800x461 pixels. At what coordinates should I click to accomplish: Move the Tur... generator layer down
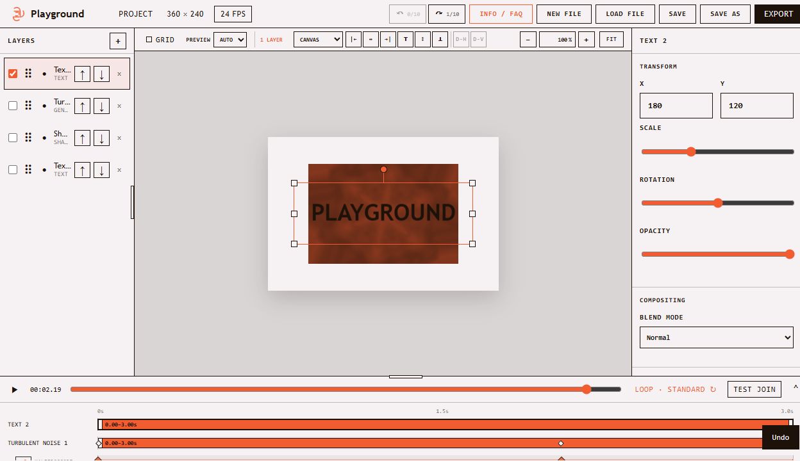(x=101, y=106)
